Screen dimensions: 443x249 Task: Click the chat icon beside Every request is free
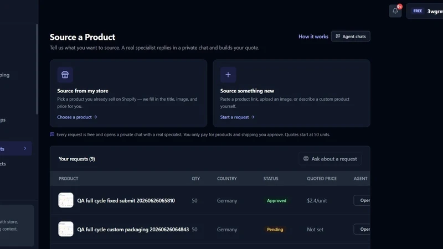(x=52, y=134)
